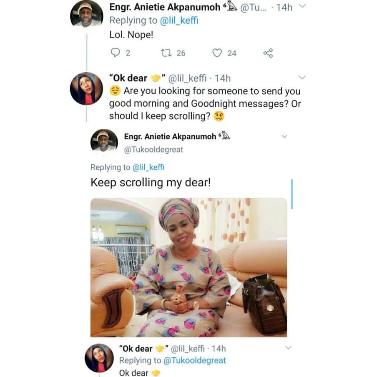Open the 'Keep scrolling my dear!' tweet text
This screenshot has height=377, width=377.
pos(151,182)
